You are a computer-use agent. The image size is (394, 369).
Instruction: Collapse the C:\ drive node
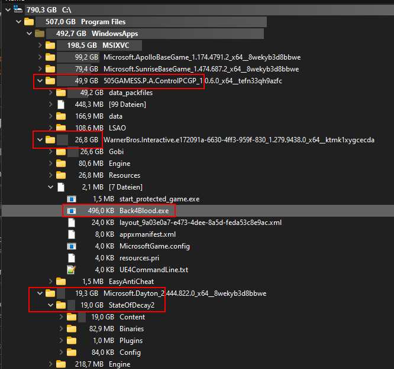[8, 10]
